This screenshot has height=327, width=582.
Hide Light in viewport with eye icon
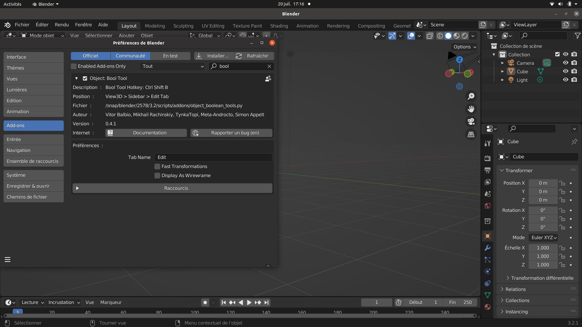coord(566,80)
